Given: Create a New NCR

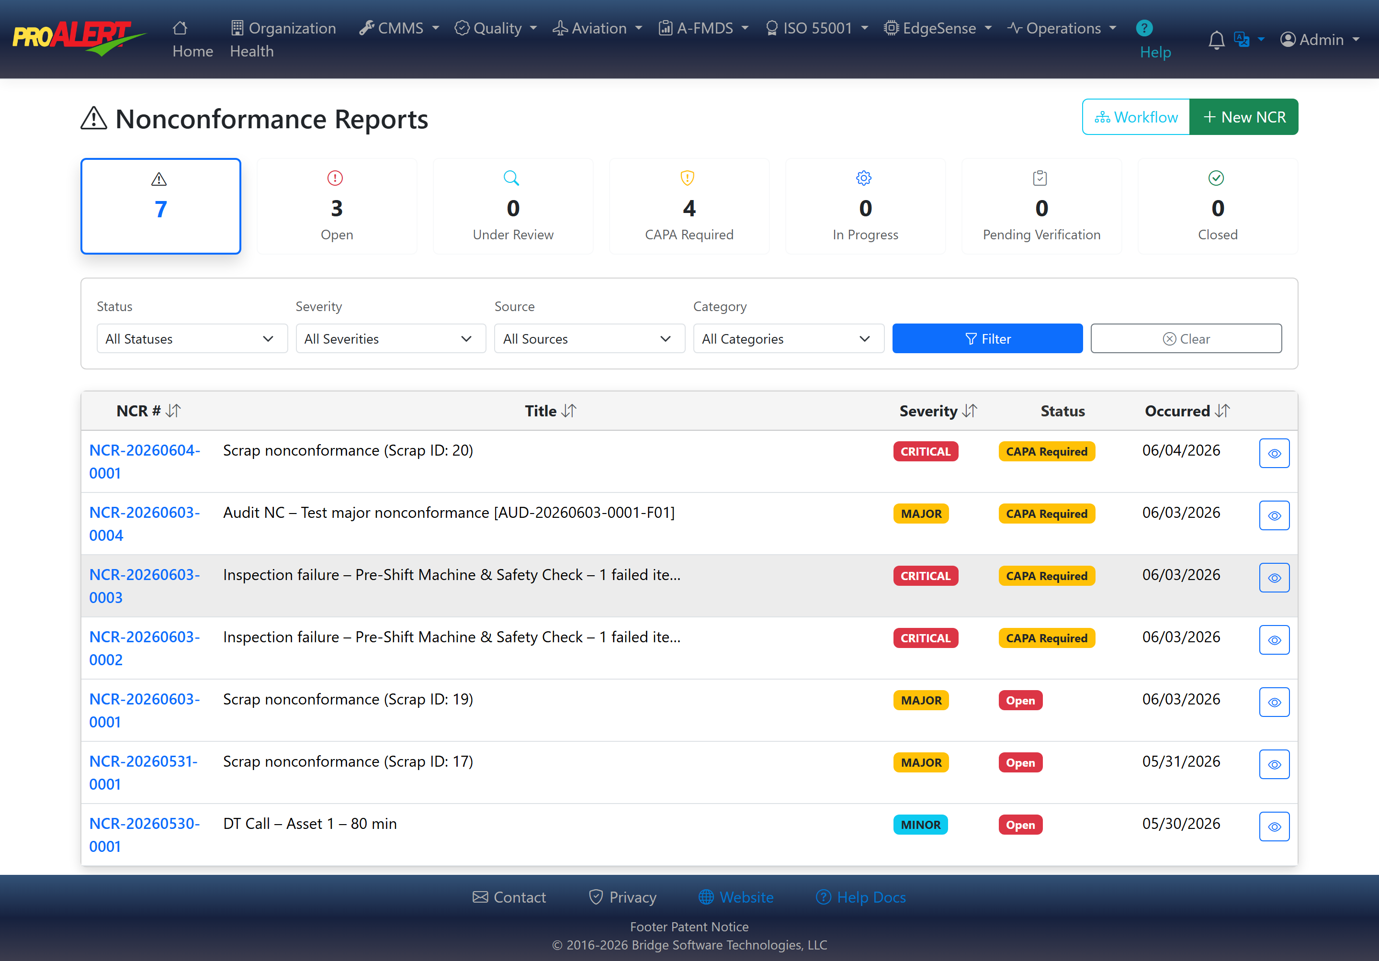Looking at the screenshot, I should tap(1243, 117).
